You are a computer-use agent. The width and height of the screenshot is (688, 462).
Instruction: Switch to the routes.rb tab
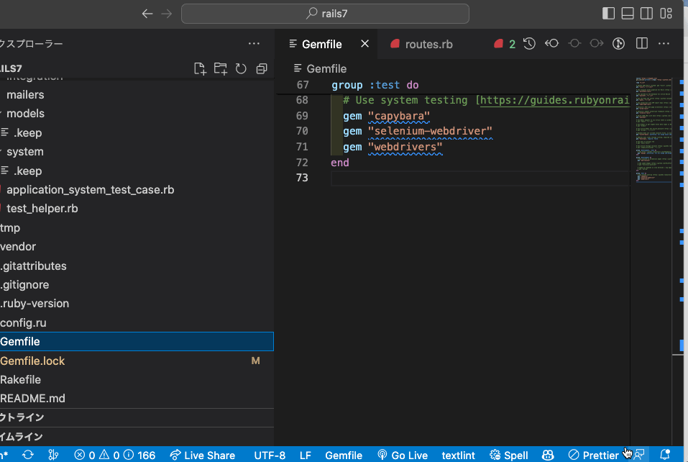(x=428, y=44)
